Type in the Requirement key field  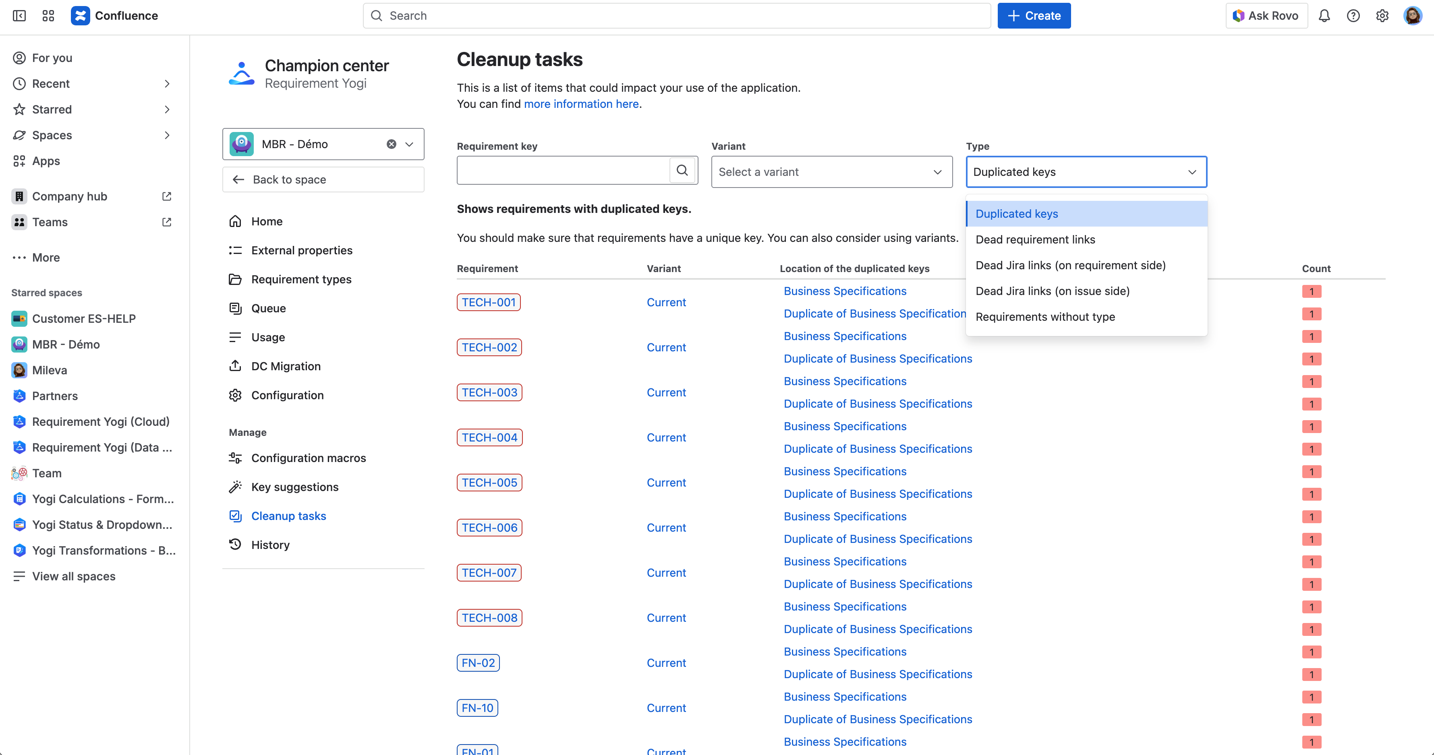tap(563, 170)
